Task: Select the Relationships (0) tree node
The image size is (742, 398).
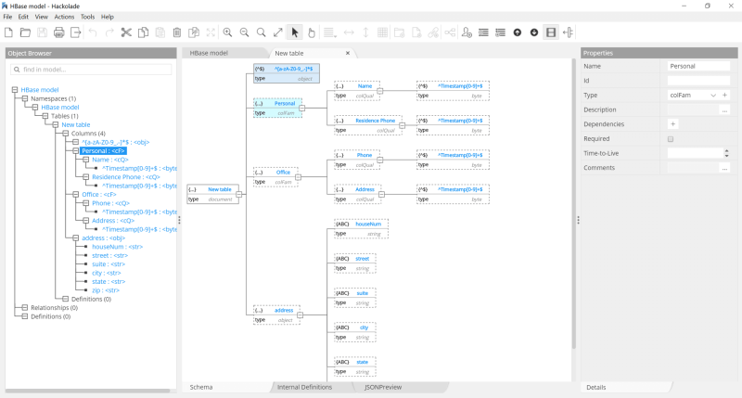Action: tap(54, 308)
